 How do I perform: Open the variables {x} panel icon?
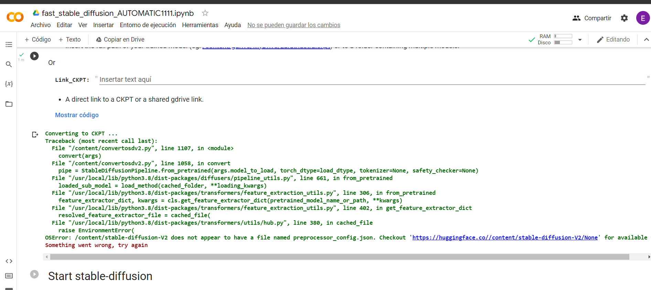(9, 84)
